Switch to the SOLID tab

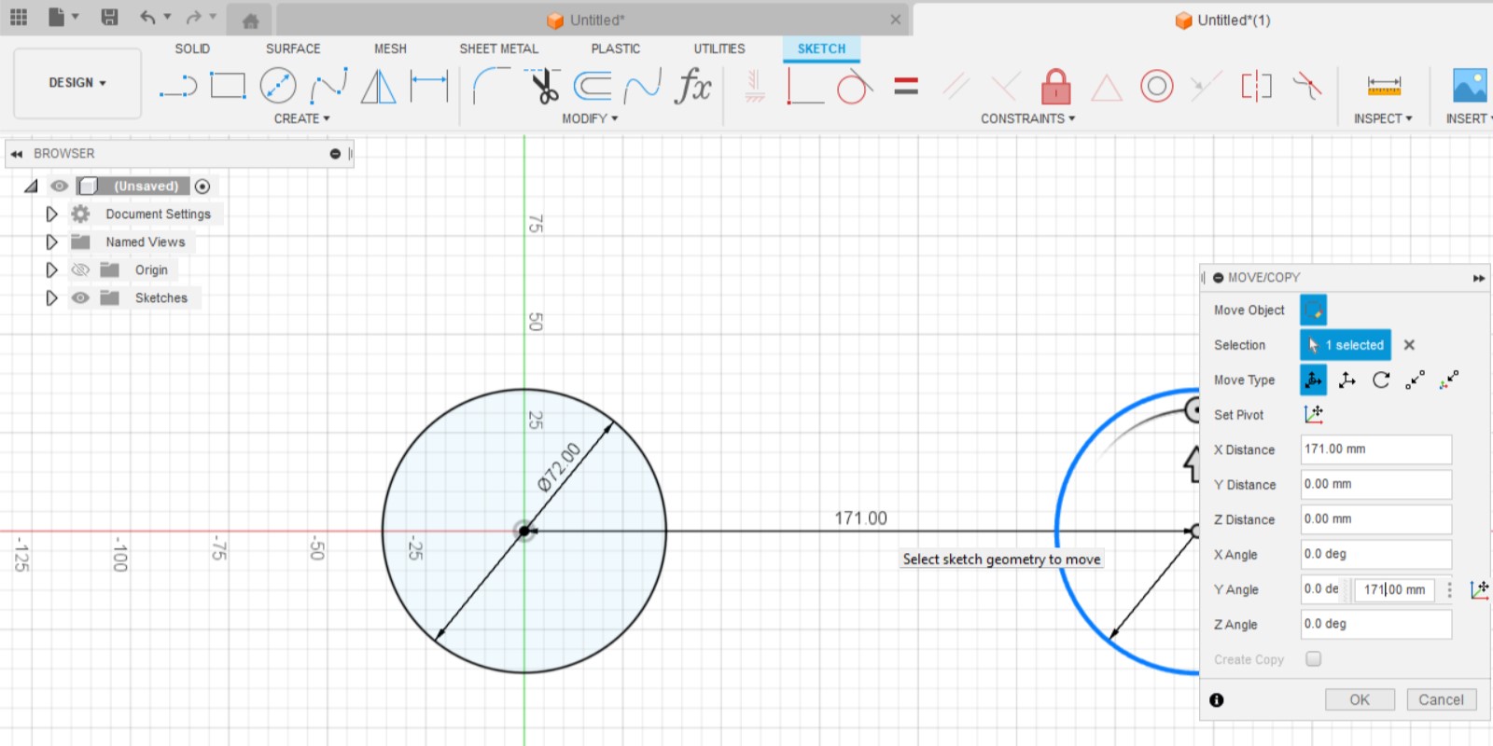tap(192, 48)
